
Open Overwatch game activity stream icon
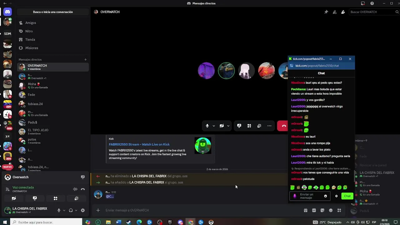tap(83, 177)
